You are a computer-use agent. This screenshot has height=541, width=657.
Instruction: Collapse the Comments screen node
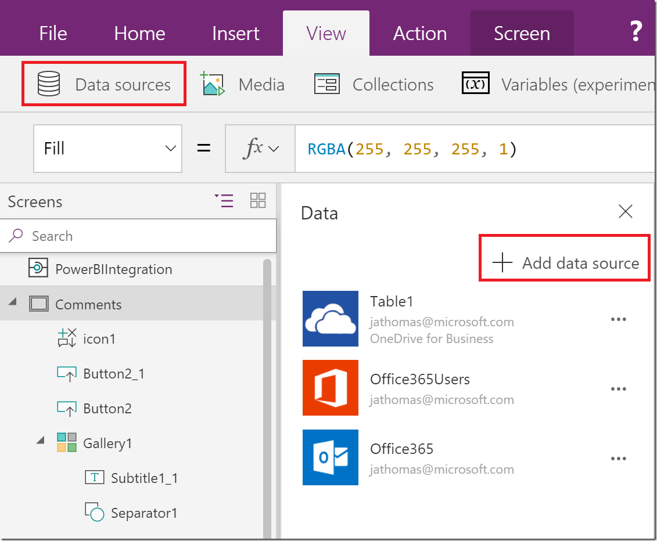[13, 301]
